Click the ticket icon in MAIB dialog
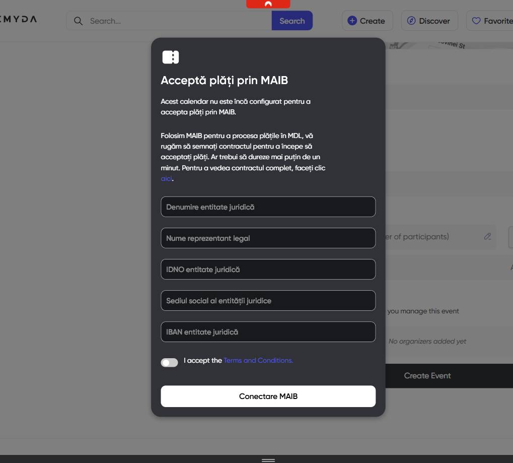This screenshot has height=463, width=513. (x=171, y=57)
